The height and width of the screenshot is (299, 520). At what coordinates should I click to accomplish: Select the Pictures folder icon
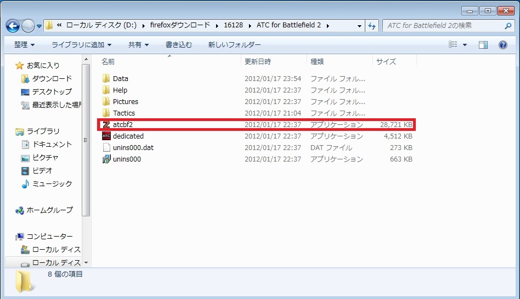106,102
